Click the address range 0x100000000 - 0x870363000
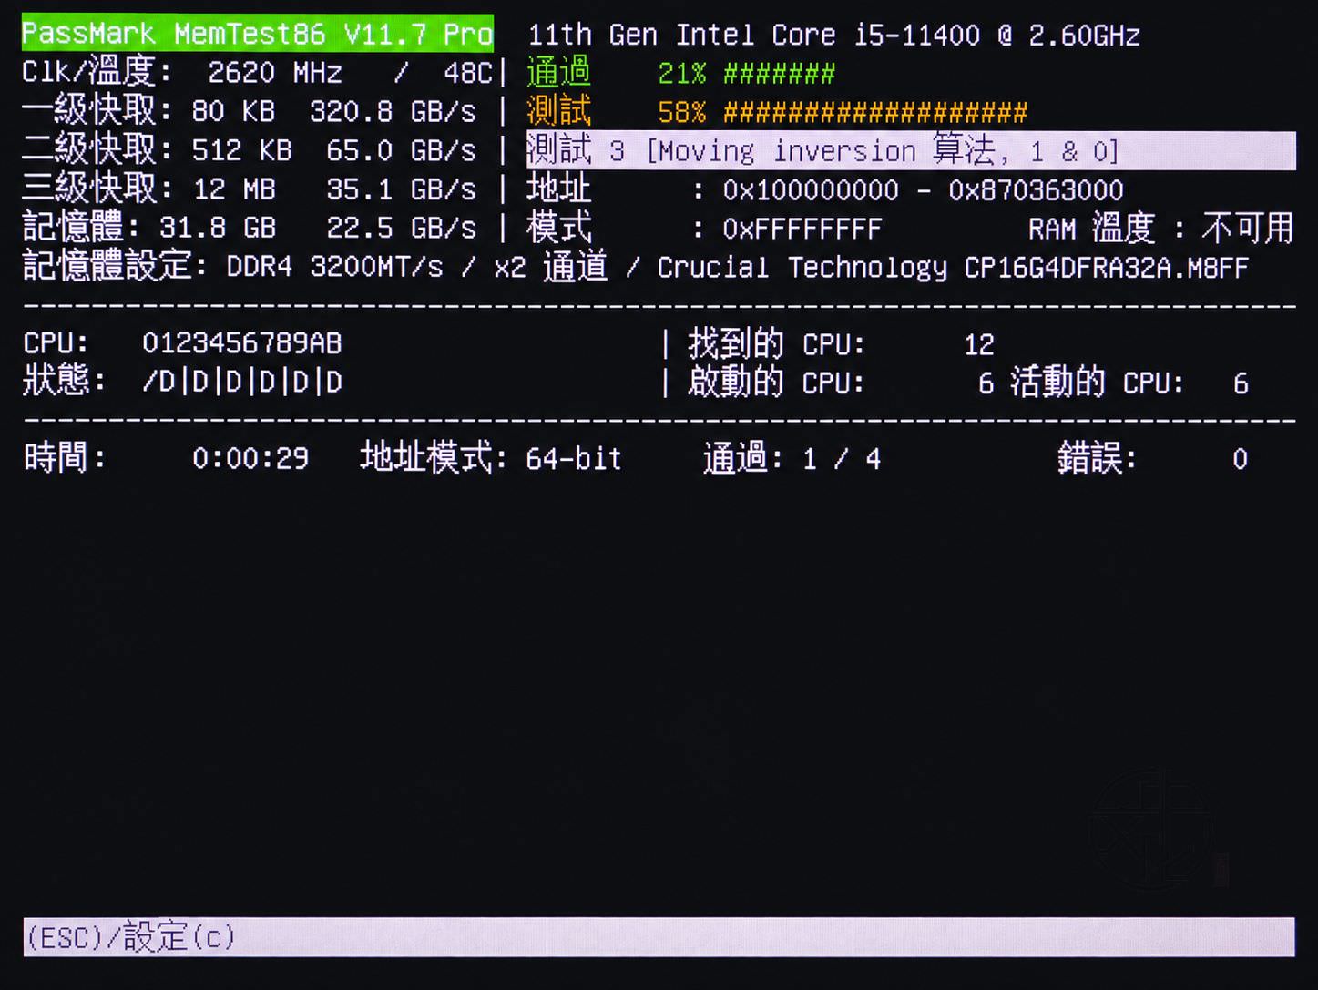1318x990 pixels. click(x=923, y=190)
